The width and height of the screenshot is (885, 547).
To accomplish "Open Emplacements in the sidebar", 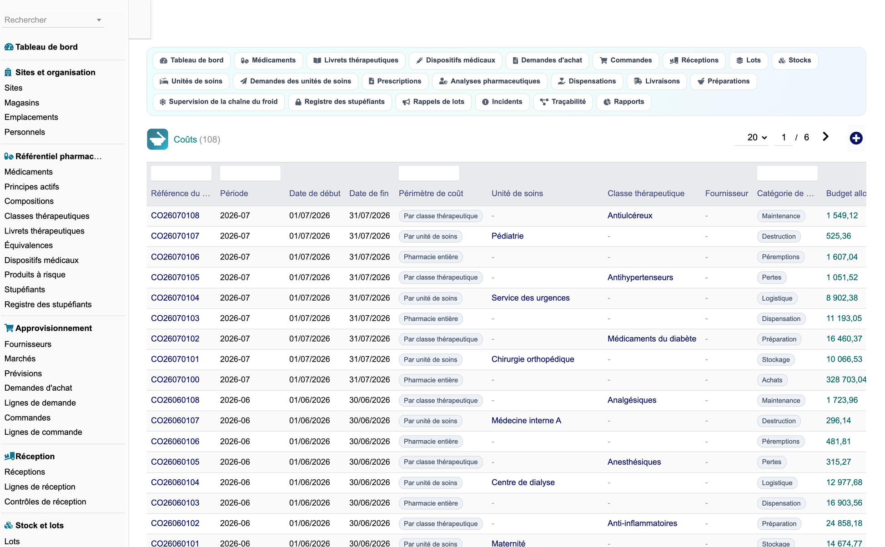I will 31,117.
